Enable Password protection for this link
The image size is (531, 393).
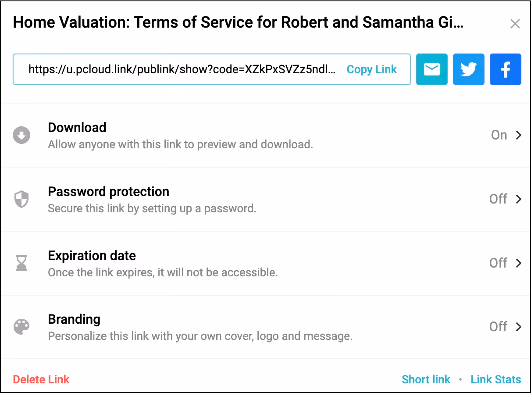click(x=506, y=199)
